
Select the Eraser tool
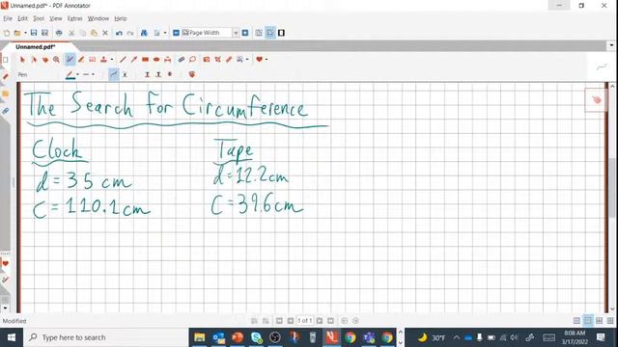pyautogui.click(x=181, y=60)
